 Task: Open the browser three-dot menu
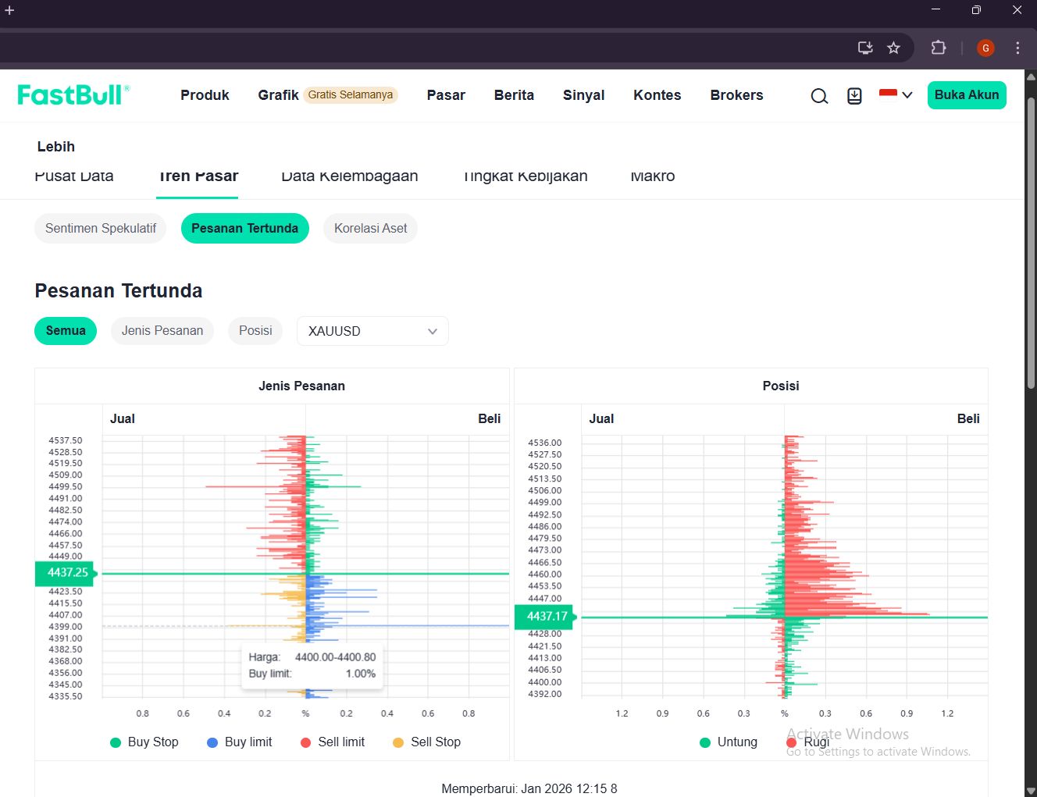(1017, 48)
